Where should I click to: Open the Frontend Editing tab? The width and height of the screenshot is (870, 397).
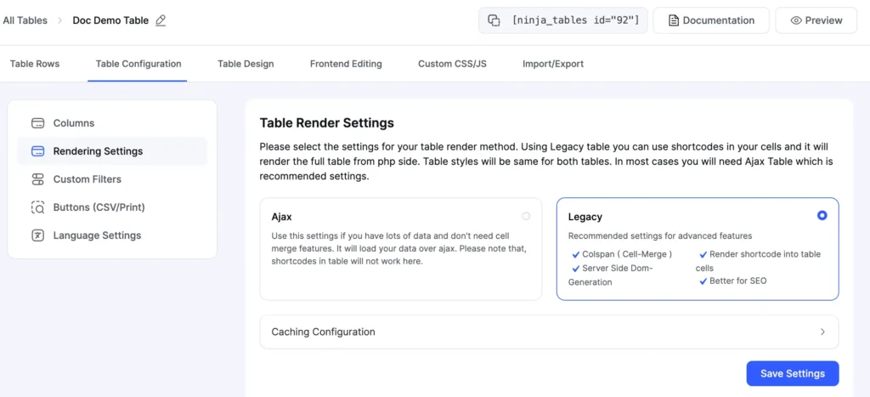[346, 64]
